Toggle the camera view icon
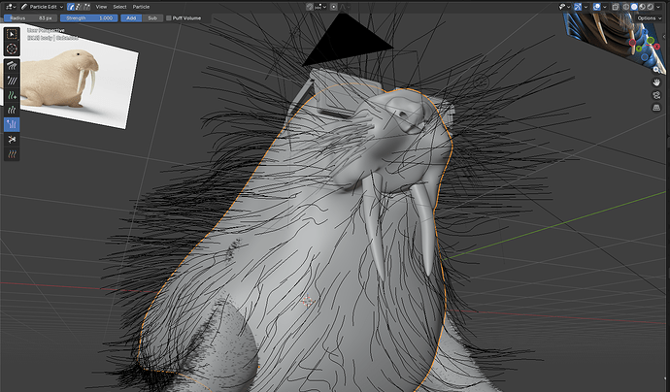The image size is (670, 392). coord(656,95)
